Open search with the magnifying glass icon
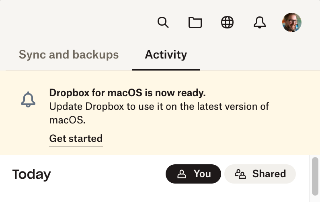320x202 pixels. click(x=163, y=22)
